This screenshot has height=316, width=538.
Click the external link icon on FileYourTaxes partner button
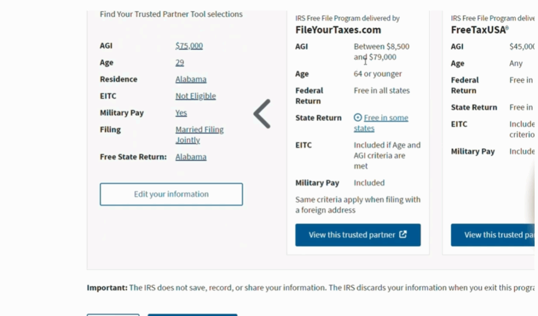tap(402, 235)
